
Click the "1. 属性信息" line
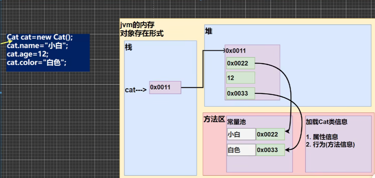click(x=322, y=137)
